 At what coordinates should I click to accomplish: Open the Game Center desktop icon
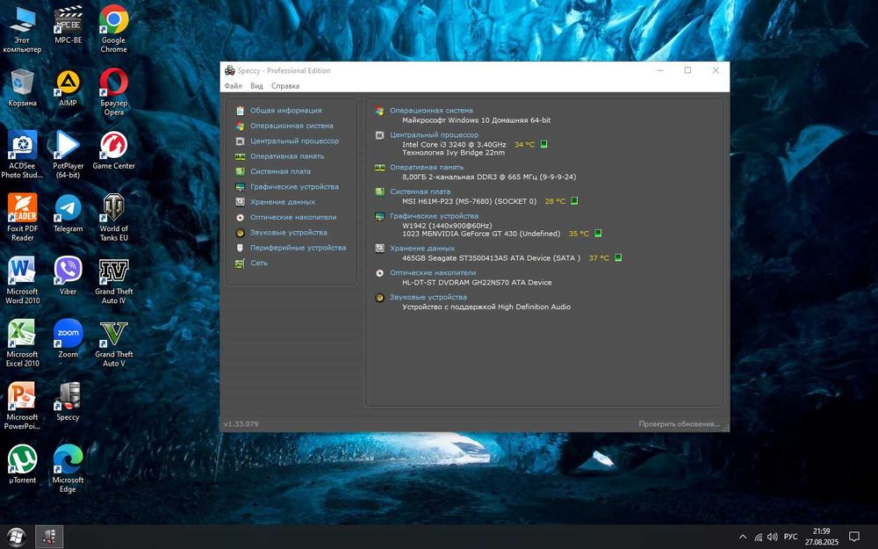click(113, 150)
